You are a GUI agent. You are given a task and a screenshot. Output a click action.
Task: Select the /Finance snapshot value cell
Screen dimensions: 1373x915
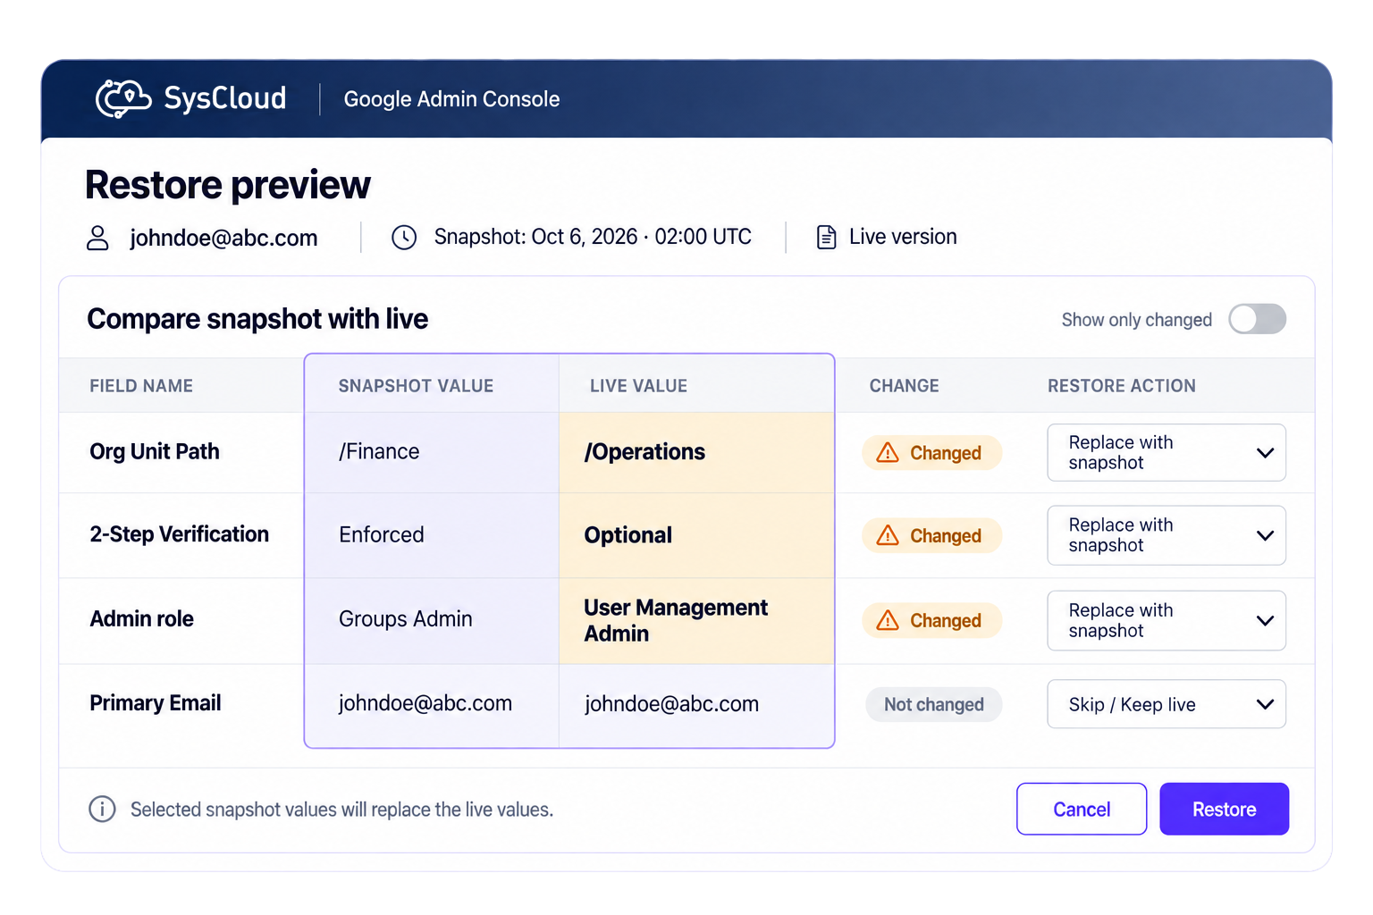coord(432,452)
